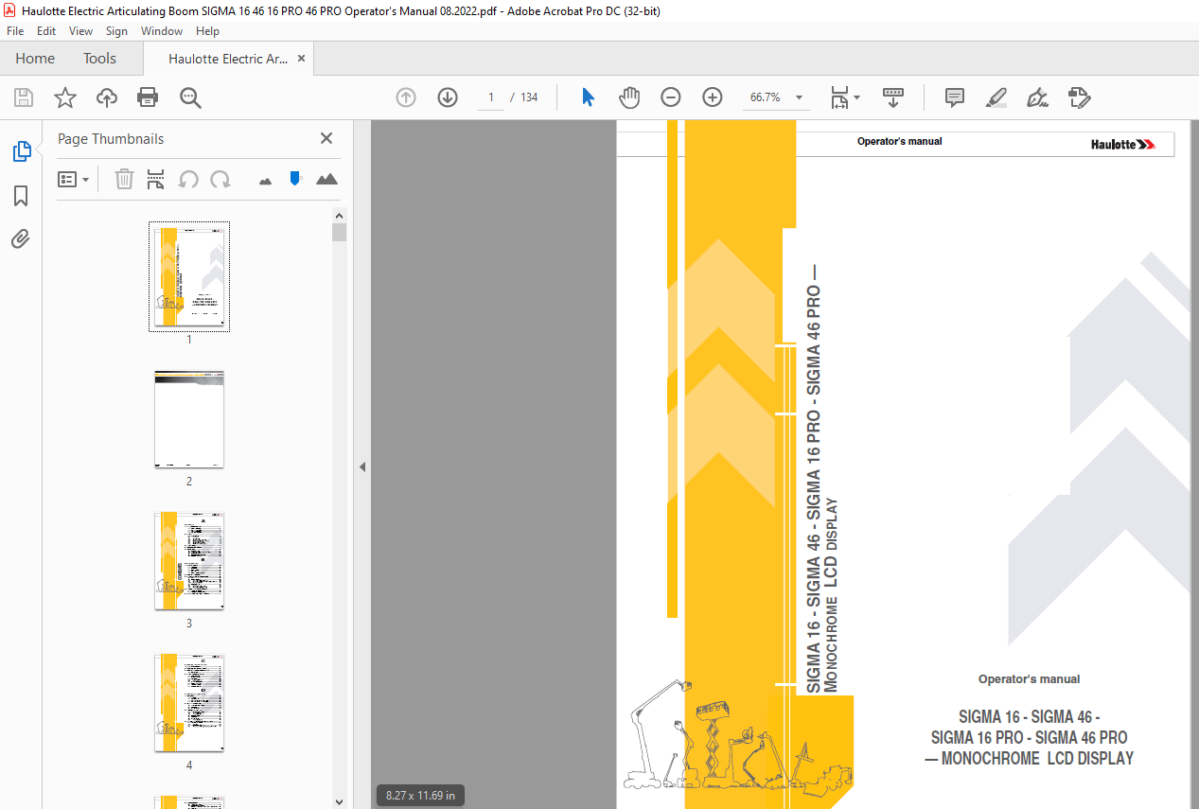Reduce thumbnail size small mountain icon
The width and height of the screenshot is (1199, 809).
pos(265,180)
